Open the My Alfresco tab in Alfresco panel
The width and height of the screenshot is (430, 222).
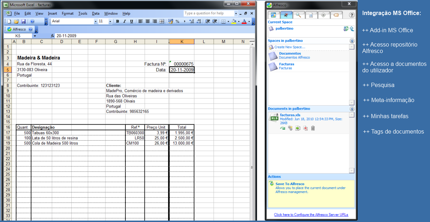[x=273, y=15]
